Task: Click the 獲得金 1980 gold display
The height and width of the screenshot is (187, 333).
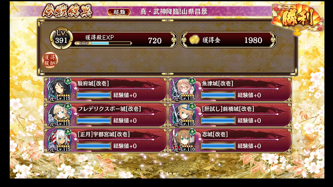Action: click(x=229, y=39)
